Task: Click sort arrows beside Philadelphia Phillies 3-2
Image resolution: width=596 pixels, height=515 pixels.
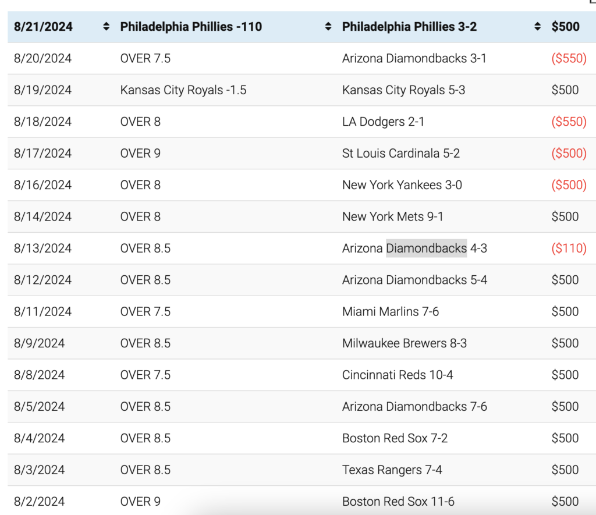Action: click(537, 27)
